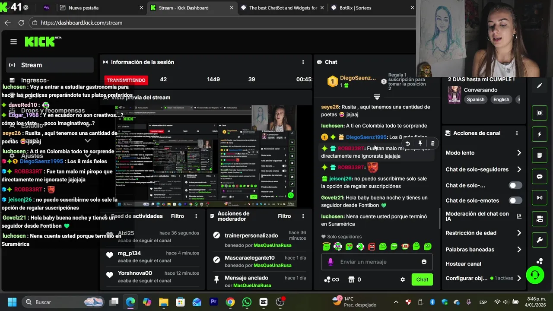The image size is (553, 311).
Task: Toggle Chat de solo-... switch
Action: tap(515, 185)
